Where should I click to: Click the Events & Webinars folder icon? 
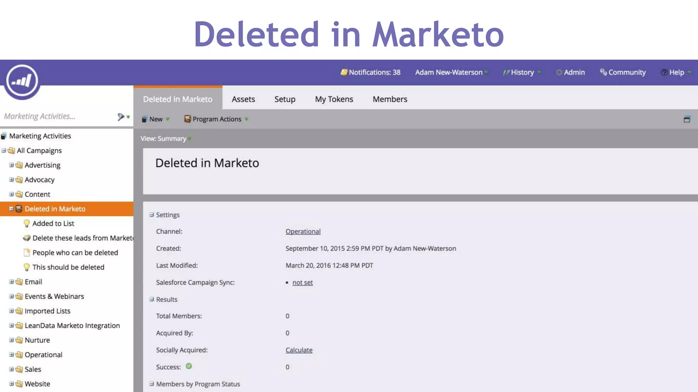pyautogui.click(x=19, y=296)
